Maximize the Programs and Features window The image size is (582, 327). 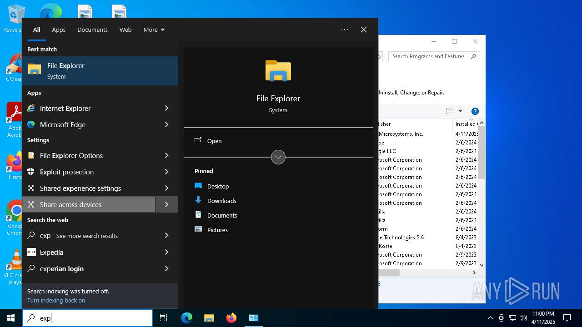tap(454, 41)
